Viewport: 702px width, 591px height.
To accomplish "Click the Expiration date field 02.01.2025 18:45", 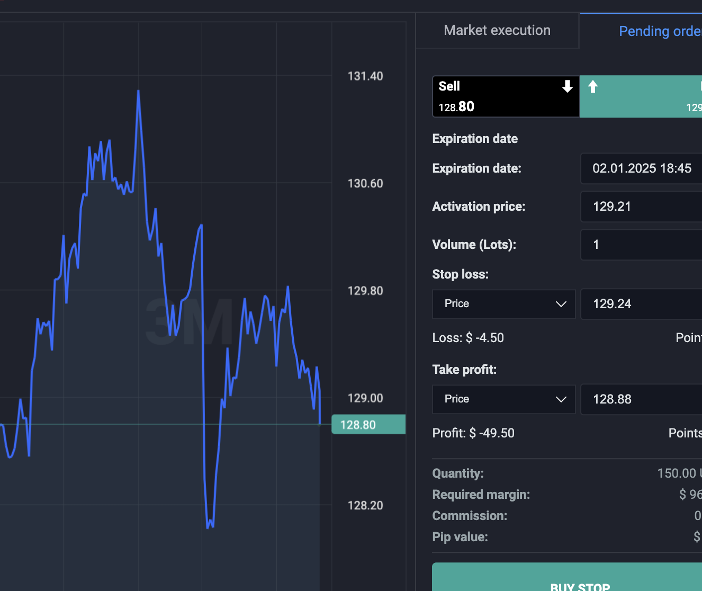I will 642,168.
